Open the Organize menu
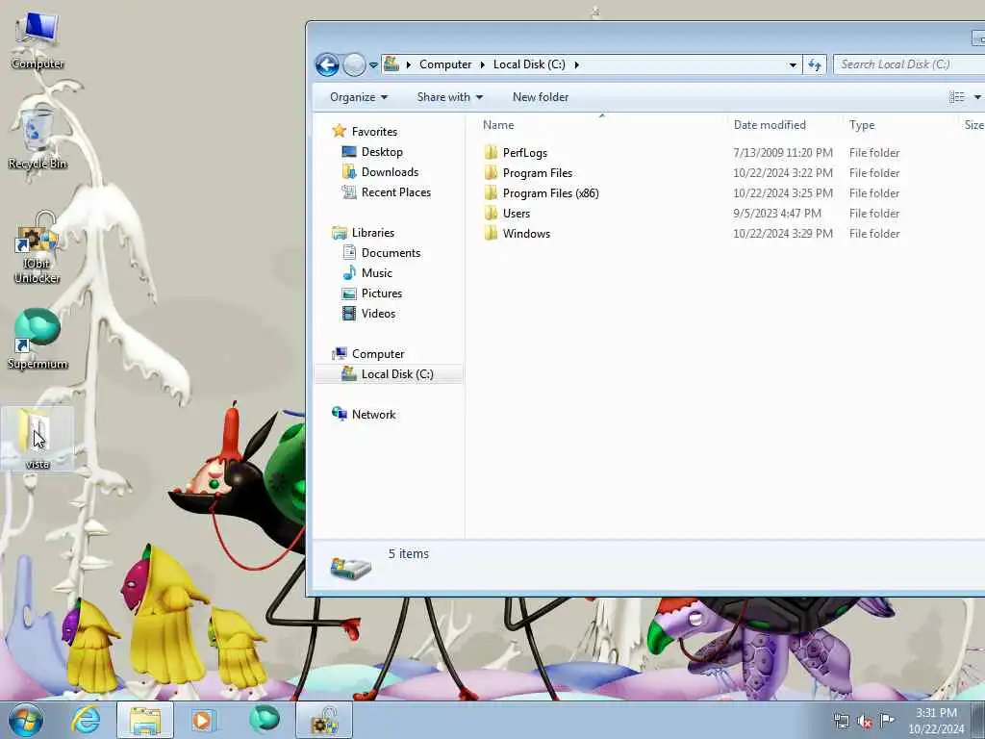Image resolution: width=985 pixels, height=739 pixels. pyautogui.click(x=359, y=97)
